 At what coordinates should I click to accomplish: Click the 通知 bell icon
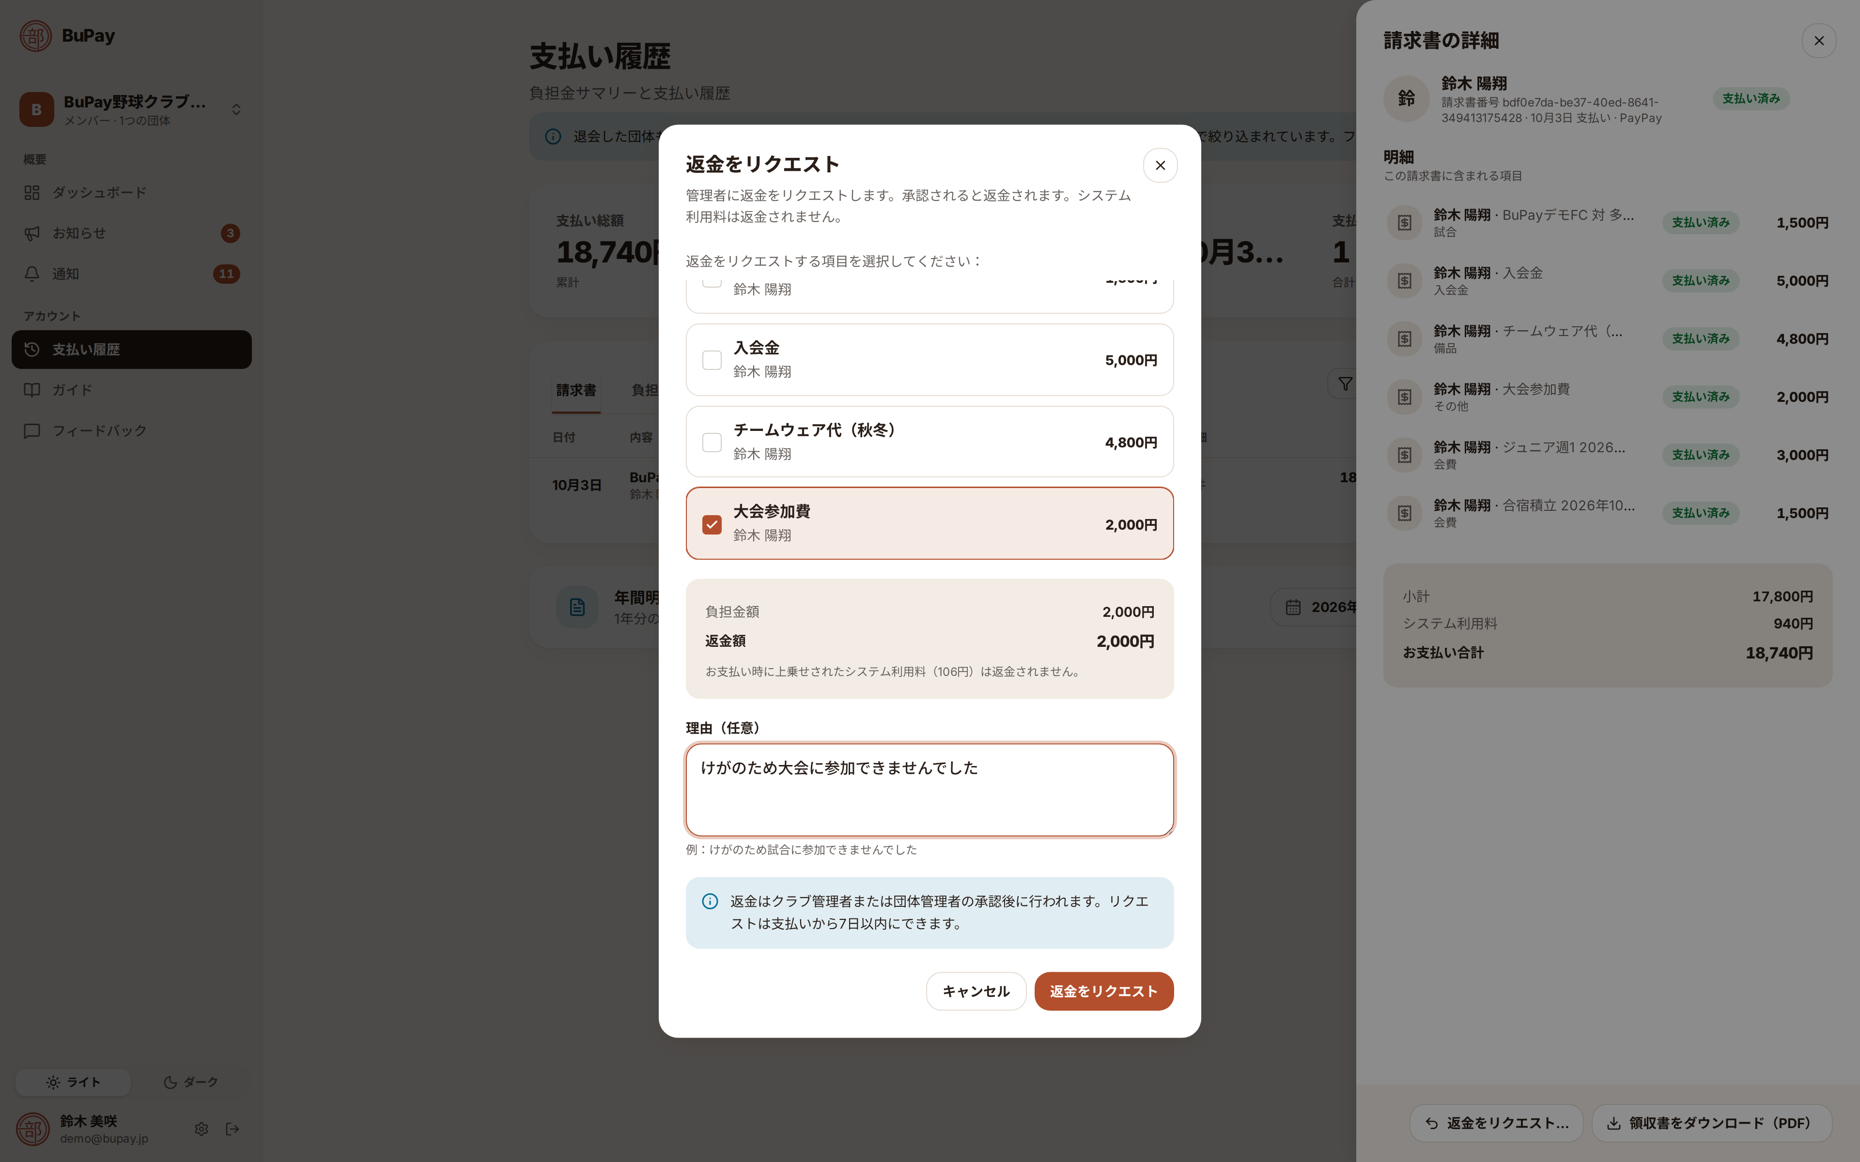point(31,274)
